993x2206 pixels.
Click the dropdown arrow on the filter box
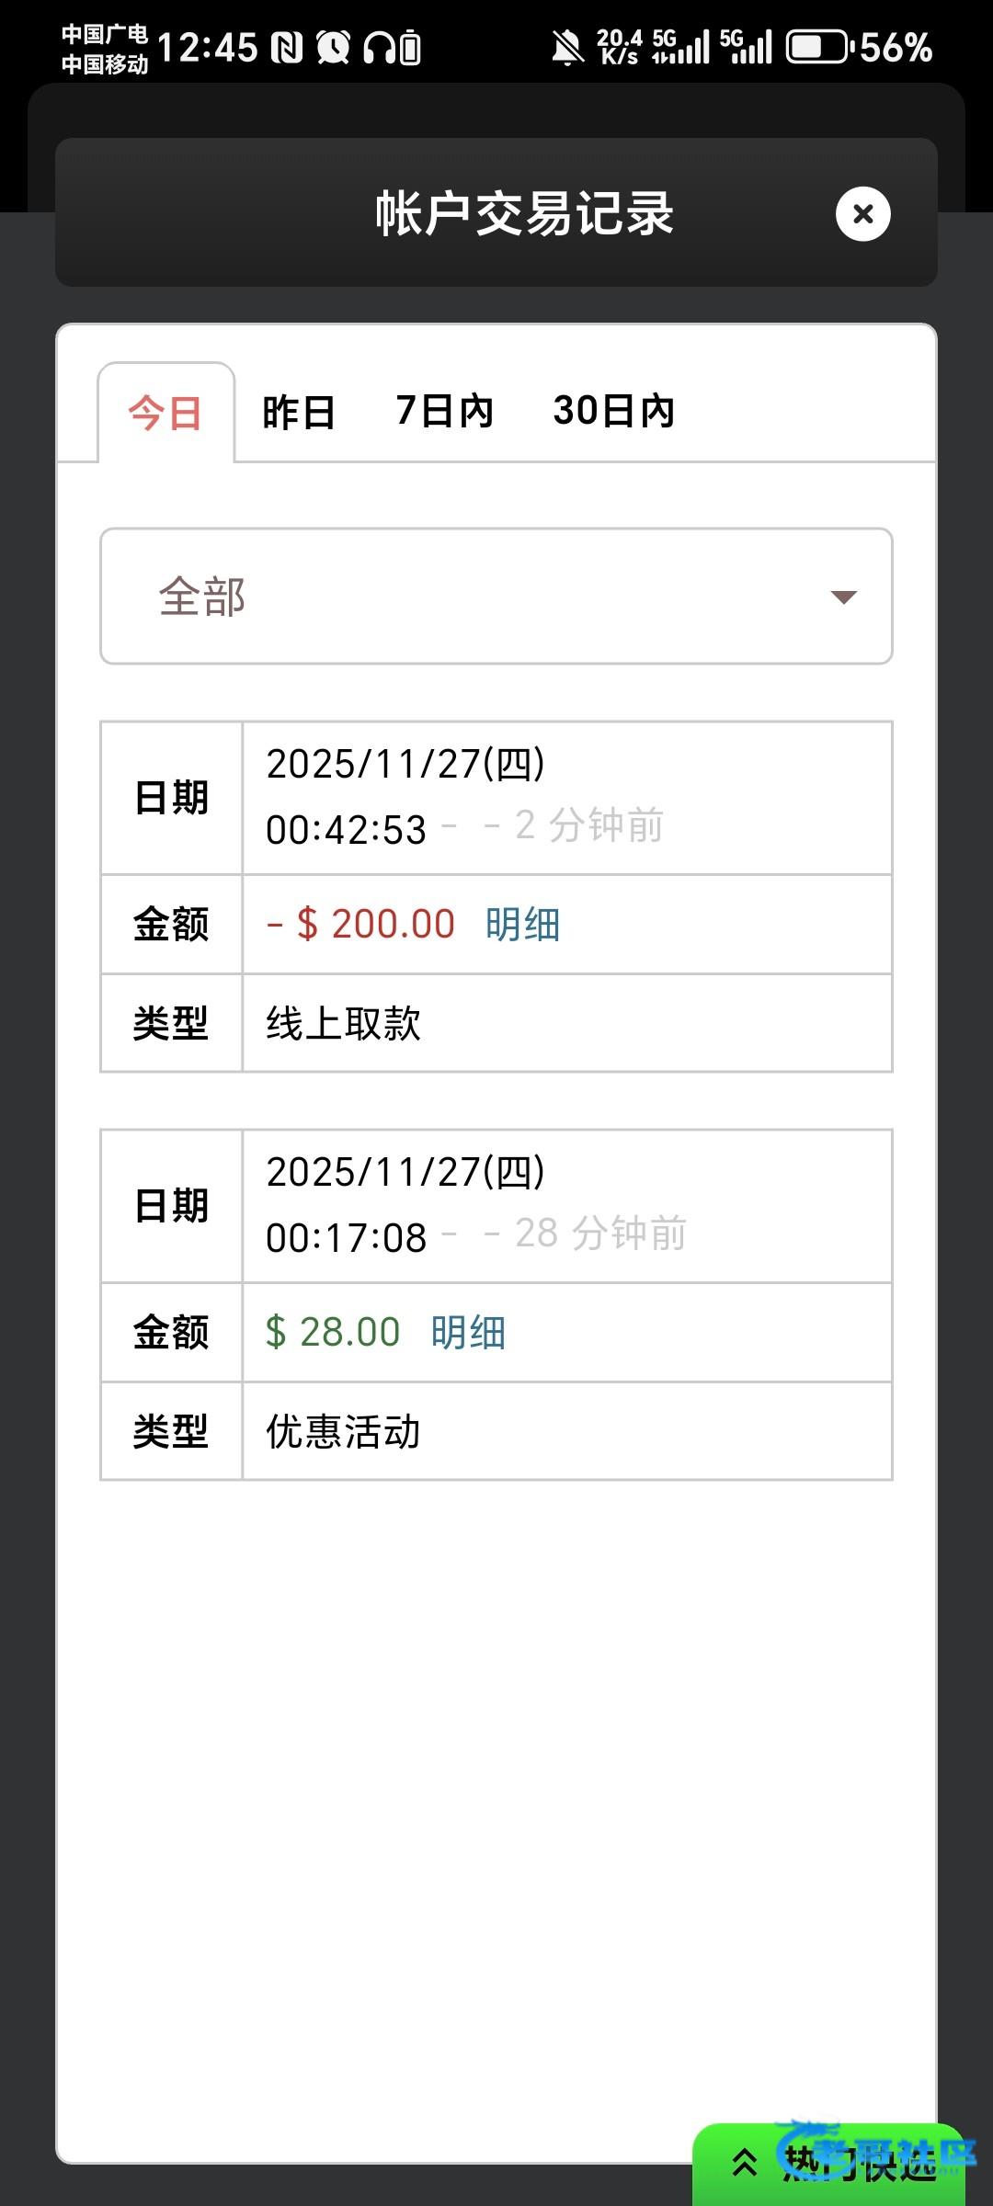[843, 597]
